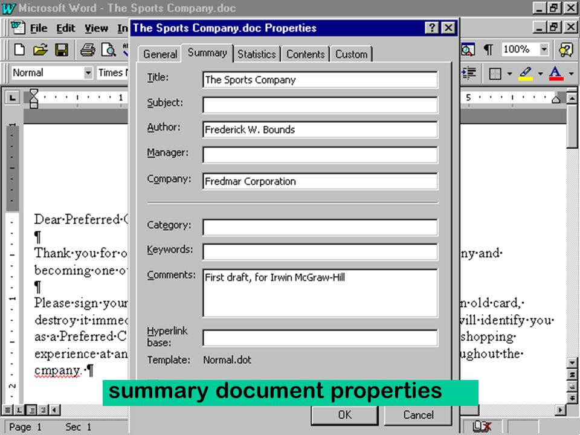Switch to the Statistics tab

[257, 54]
